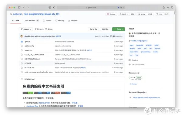Image resolution: width=182 pixels, height=116 pixels.
Task: Open the sponsor buy-me link
Action: coord(147,97)
